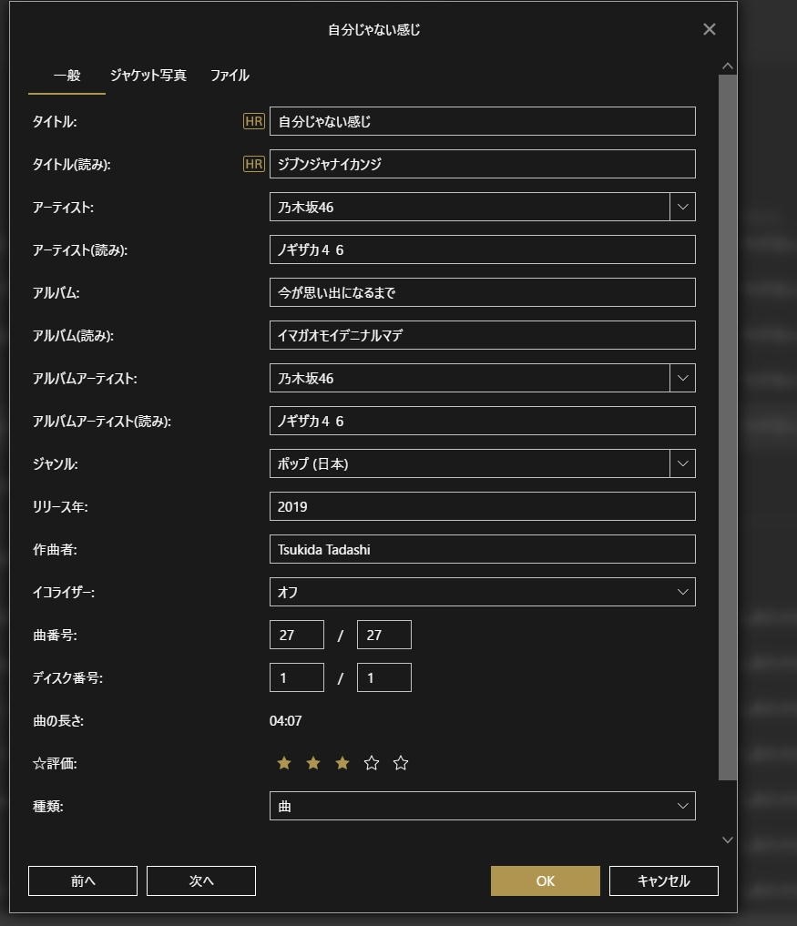Click the アーティスト(読み) field
This screenshot has width=797, height=926.
[482, 249]
